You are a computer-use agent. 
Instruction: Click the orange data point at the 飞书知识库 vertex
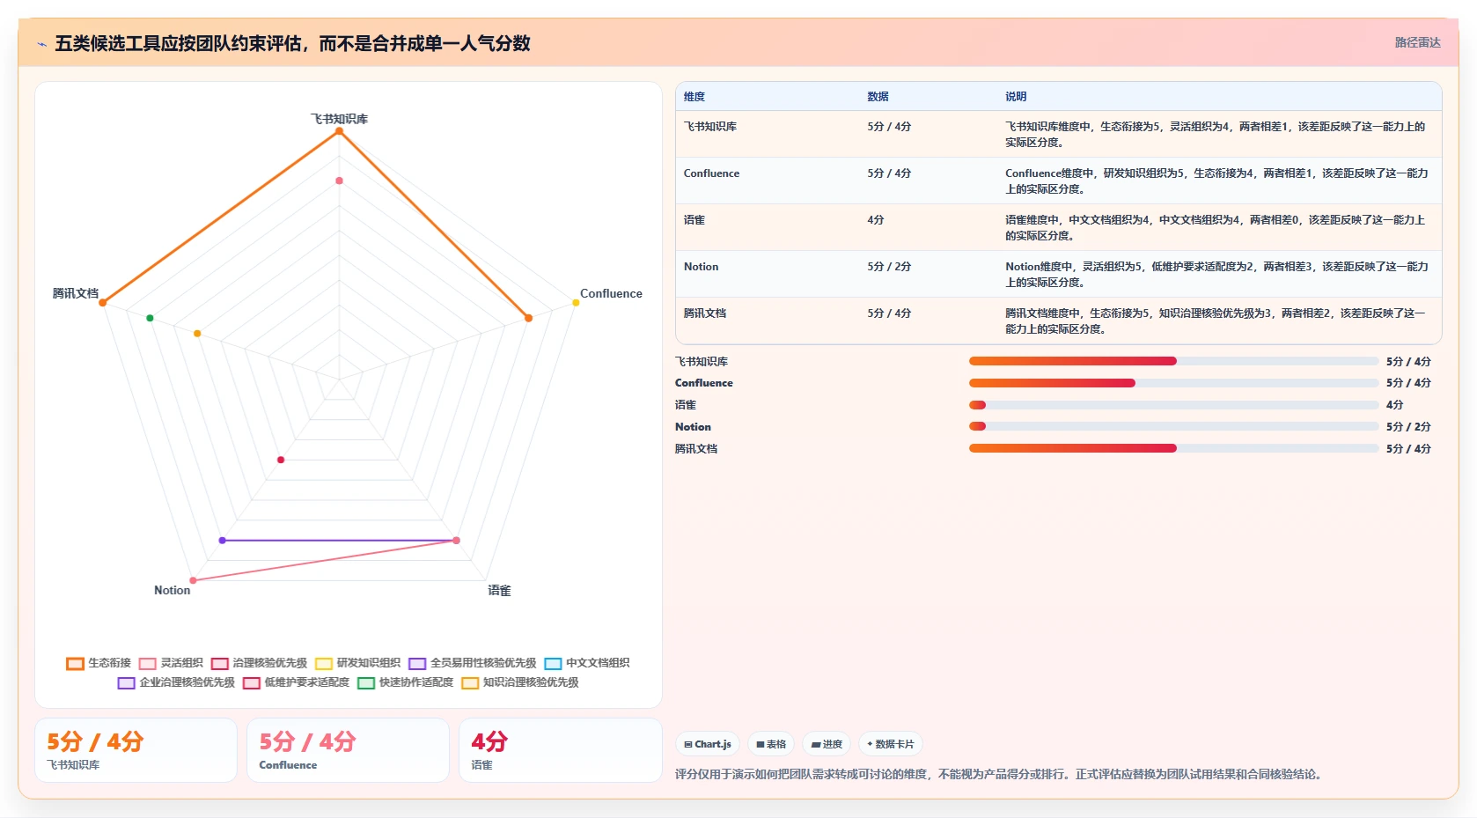click(x=339, y=131)
